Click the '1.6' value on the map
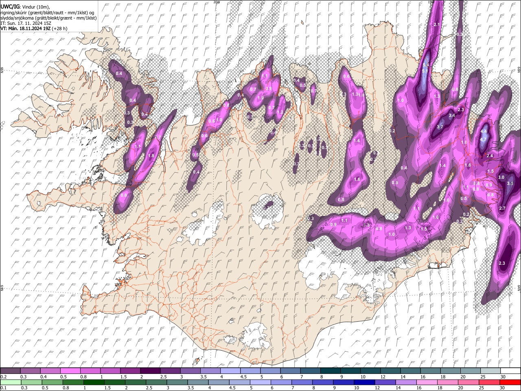 357,179
